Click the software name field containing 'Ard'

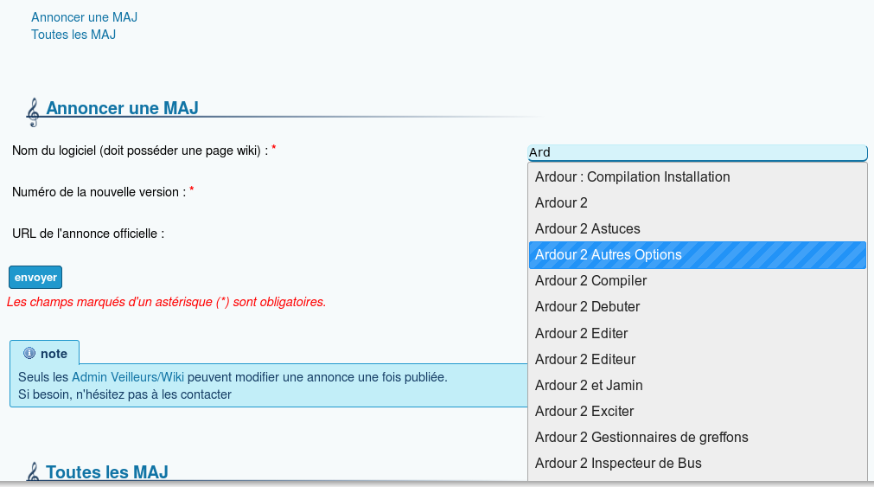coord(698,152)
